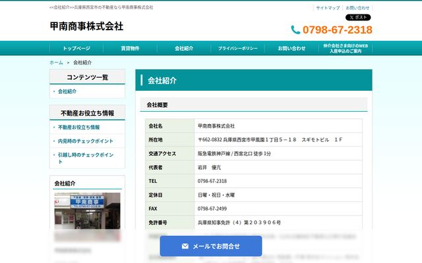Click license value 兵庫県知事免許（4）第203906号
Image resolution: width=422 pixels, height=263 pixels.
tap(239, 223)
